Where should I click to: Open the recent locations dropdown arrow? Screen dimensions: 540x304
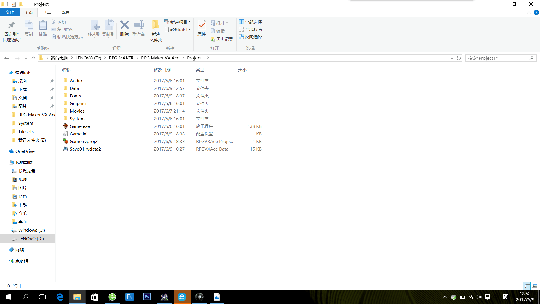point(26,58)
